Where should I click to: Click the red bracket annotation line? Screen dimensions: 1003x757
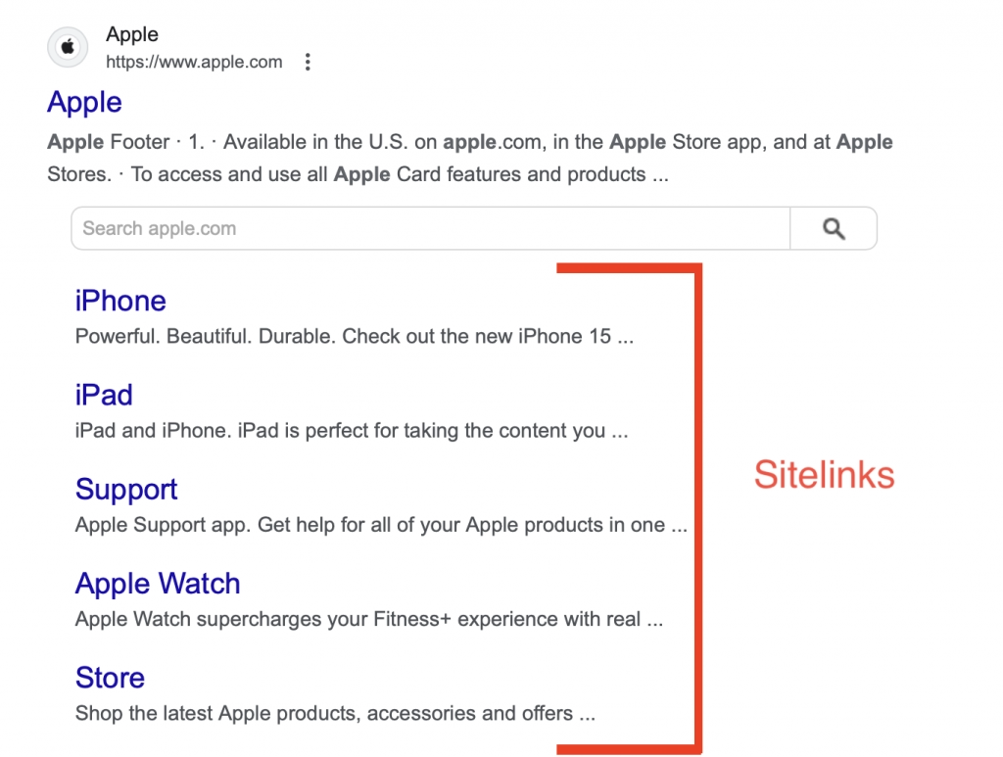tap(698, 509)
